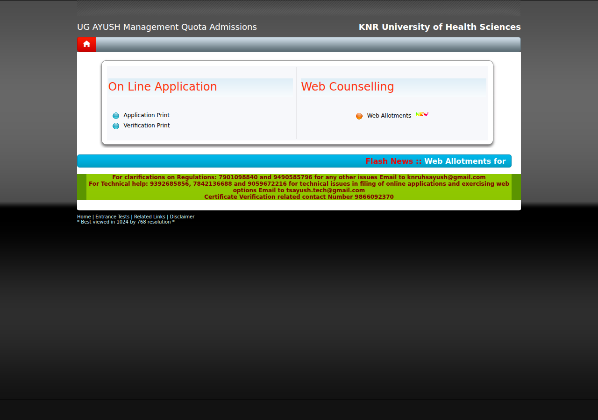Go to Home in the footer
Viewport: 598px width, 420px height.
[x=84, y=217]
